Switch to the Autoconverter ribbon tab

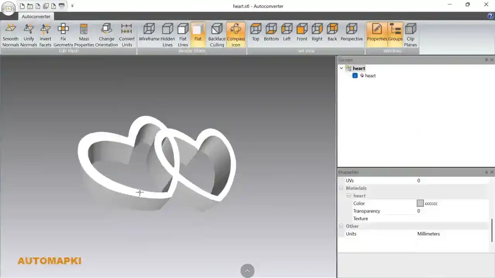36,17
